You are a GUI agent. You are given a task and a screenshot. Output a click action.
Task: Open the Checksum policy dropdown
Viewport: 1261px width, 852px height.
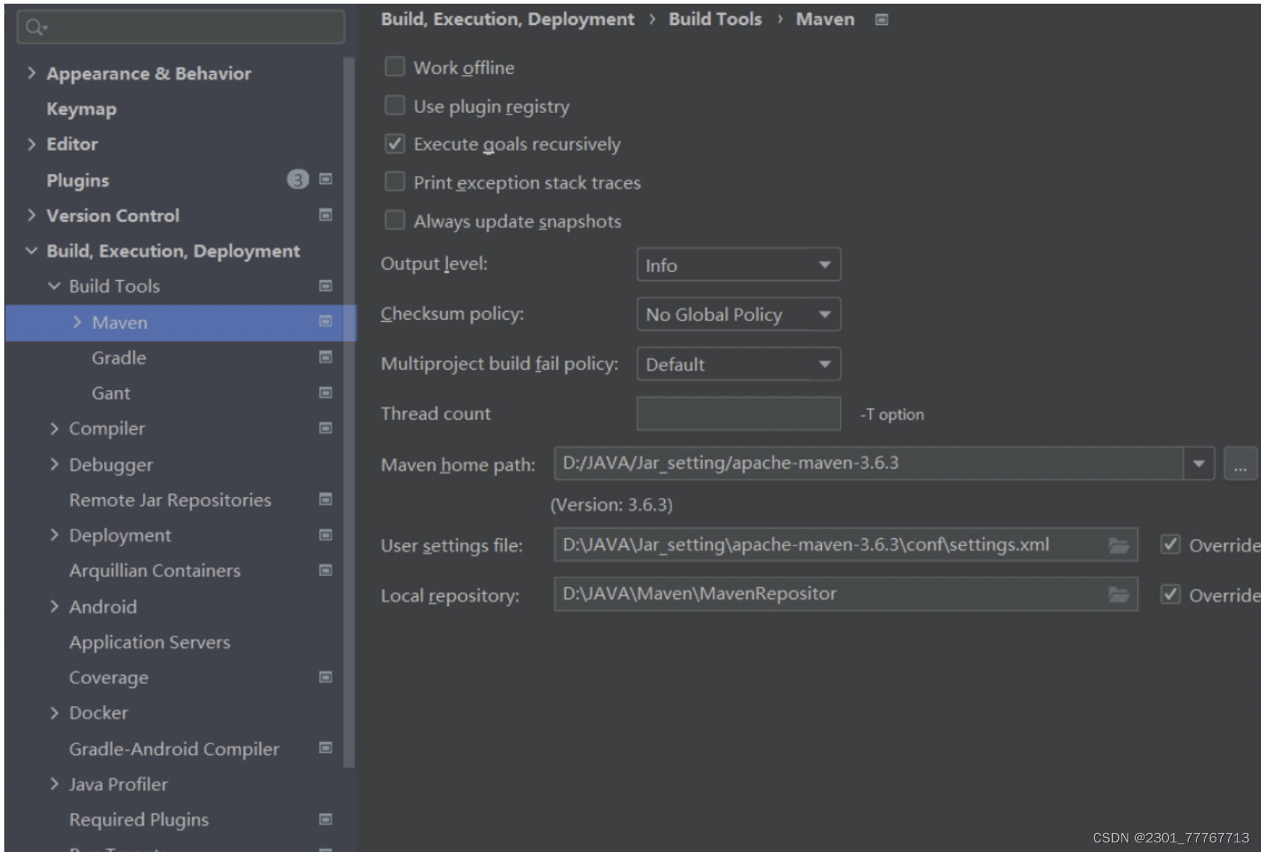(824, 314)
